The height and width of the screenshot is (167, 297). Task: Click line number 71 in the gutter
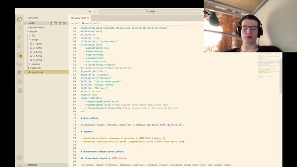click(74, 118)
